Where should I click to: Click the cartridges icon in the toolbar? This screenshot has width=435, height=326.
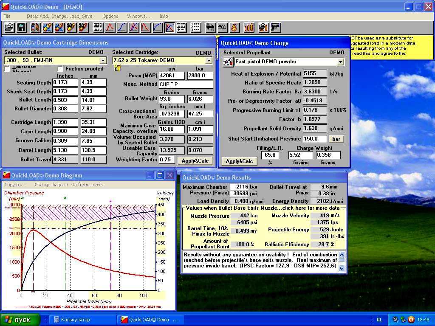click(x=249, y=28)
